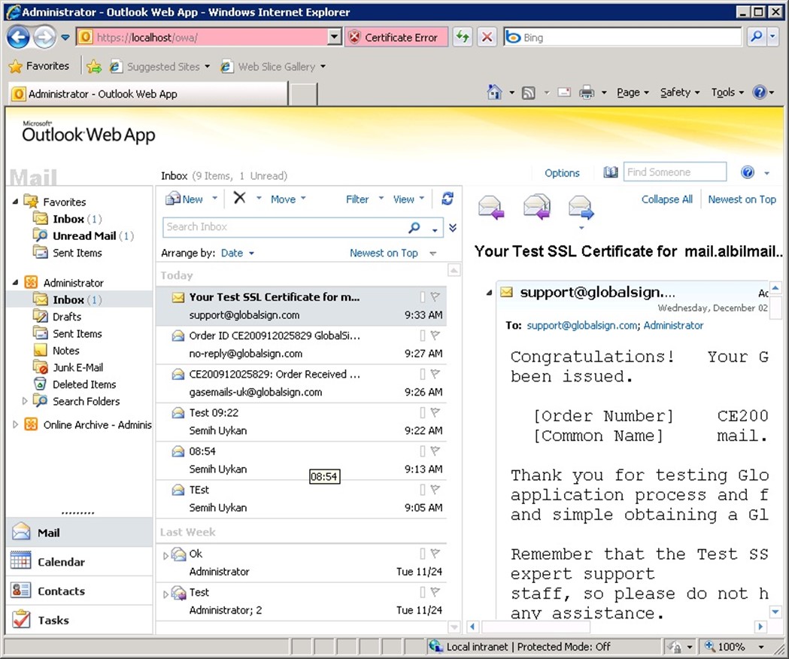Click the Delete X icon in toolbar

click(x=239, y=198)
